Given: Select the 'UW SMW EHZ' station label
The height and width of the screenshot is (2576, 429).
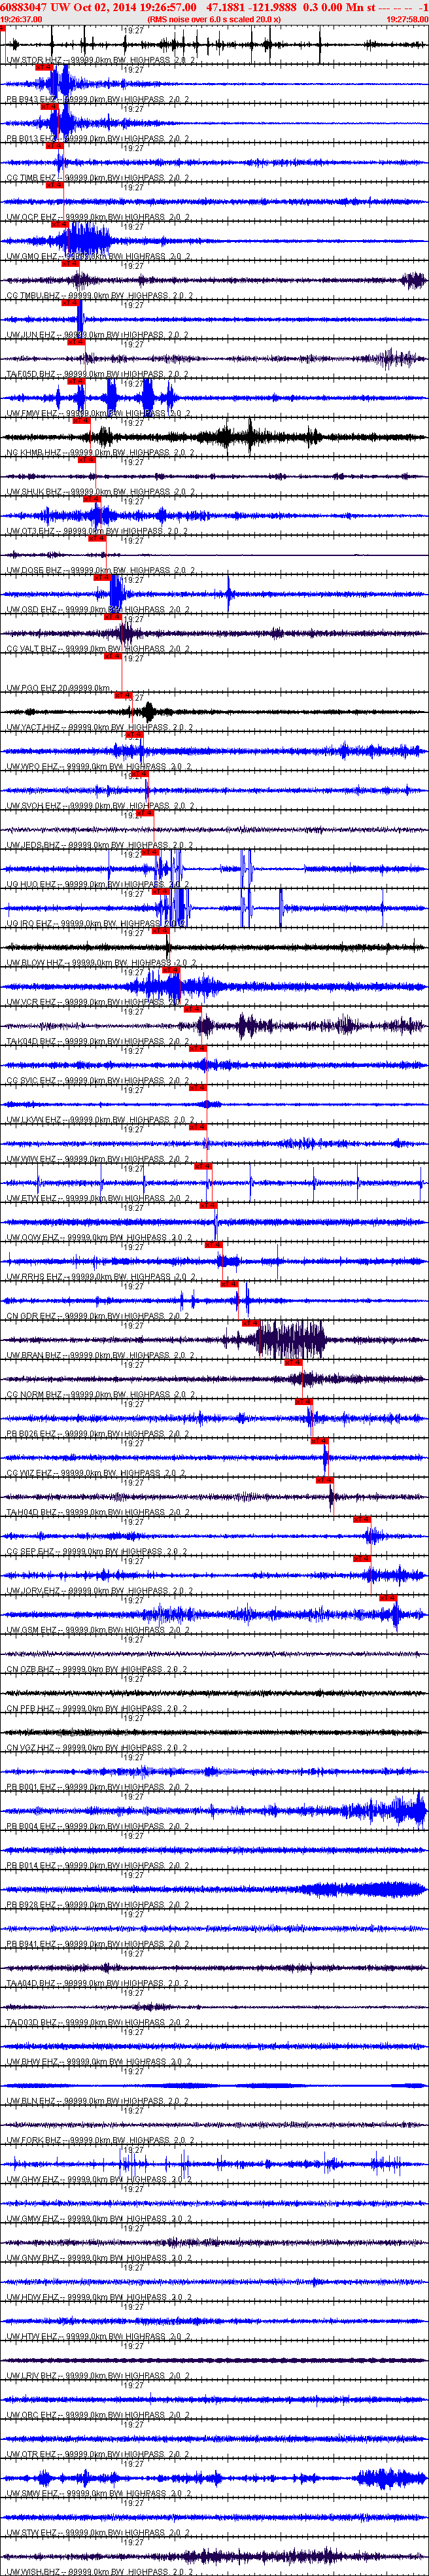Looking at the screenshot, I should click(x=32, y=2494).
